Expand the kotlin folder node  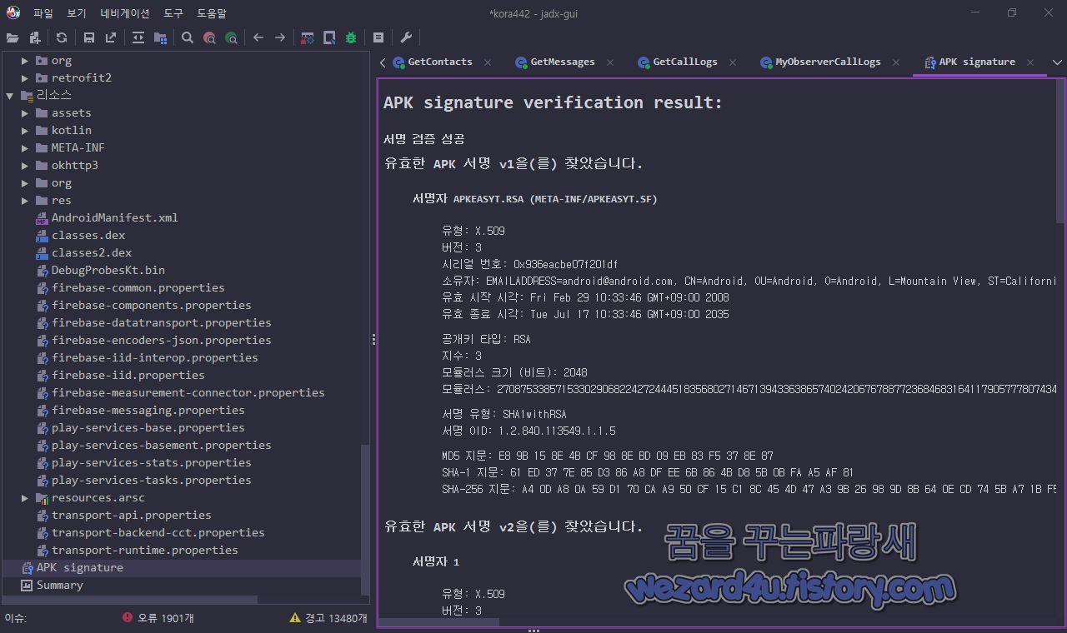point(25,130)
